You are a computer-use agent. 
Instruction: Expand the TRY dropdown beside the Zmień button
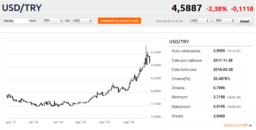(225, 21)
